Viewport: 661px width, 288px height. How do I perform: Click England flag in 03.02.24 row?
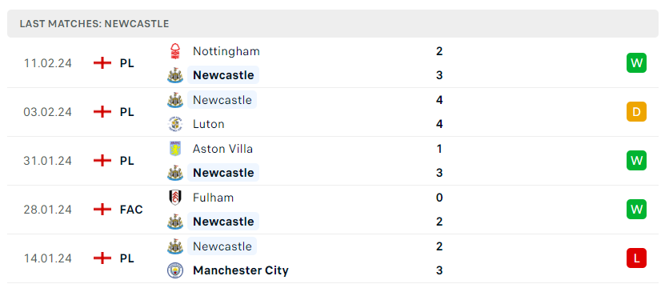(x=102, y=112)
